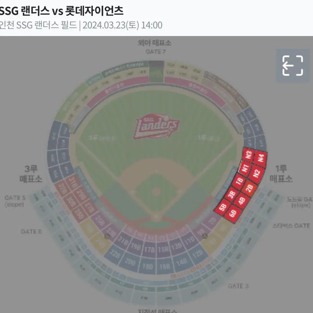Select seating section N4

tap(260, 158)
